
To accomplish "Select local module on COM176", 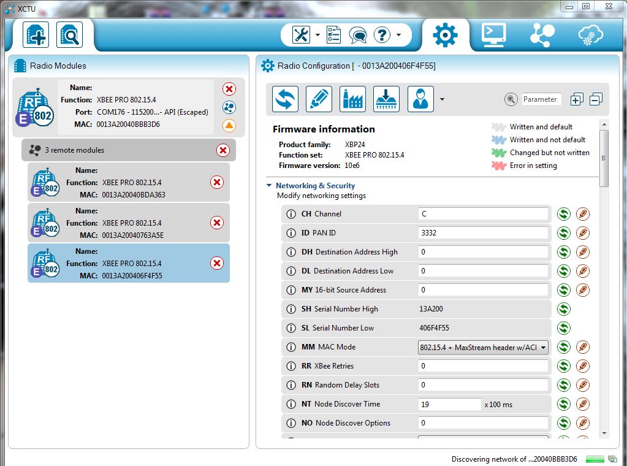I will pyautogui.click(x=128, y=107).
